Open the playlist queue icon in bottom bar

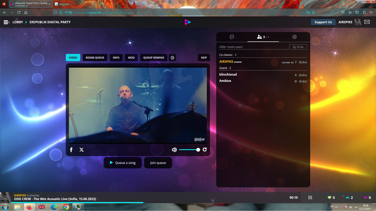[310, 198]
